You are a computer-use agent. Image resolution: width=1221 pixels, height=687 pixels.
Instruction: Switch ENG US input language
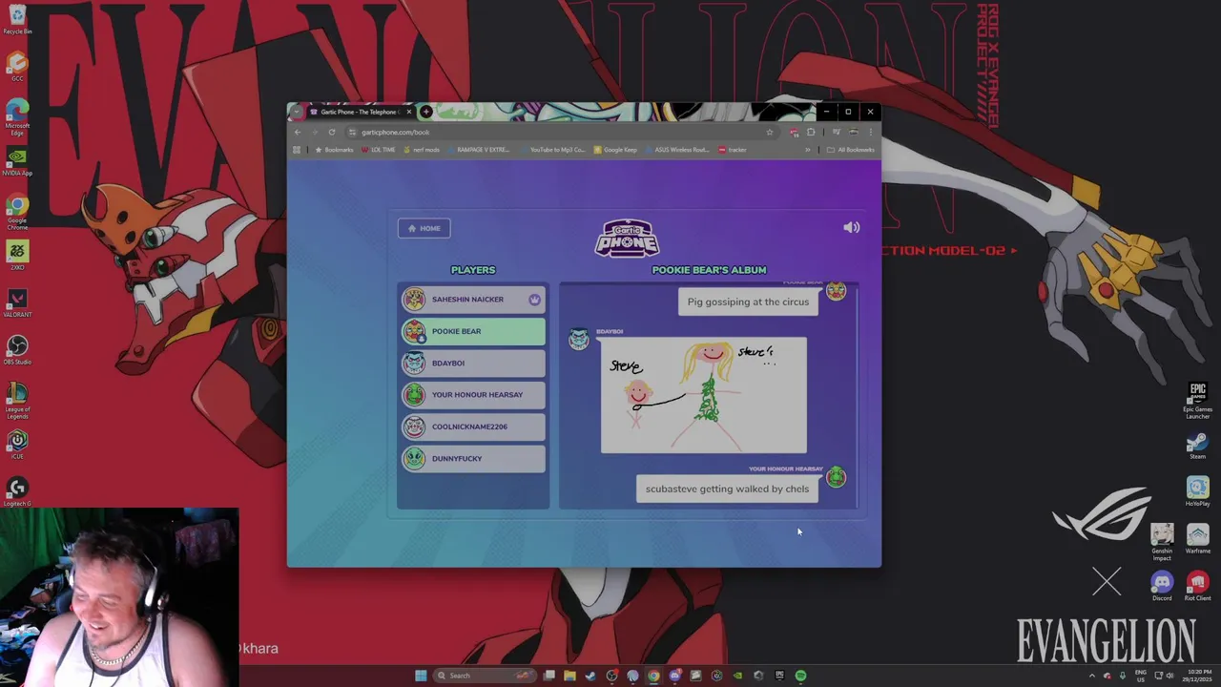[1140, 676]
